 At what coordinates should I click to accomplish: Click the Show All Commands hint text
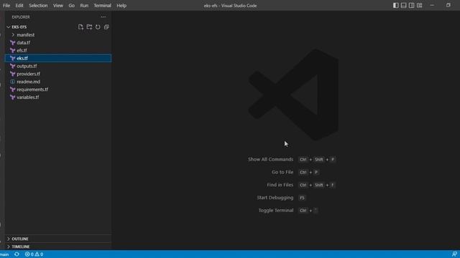[x=270, y=159]
